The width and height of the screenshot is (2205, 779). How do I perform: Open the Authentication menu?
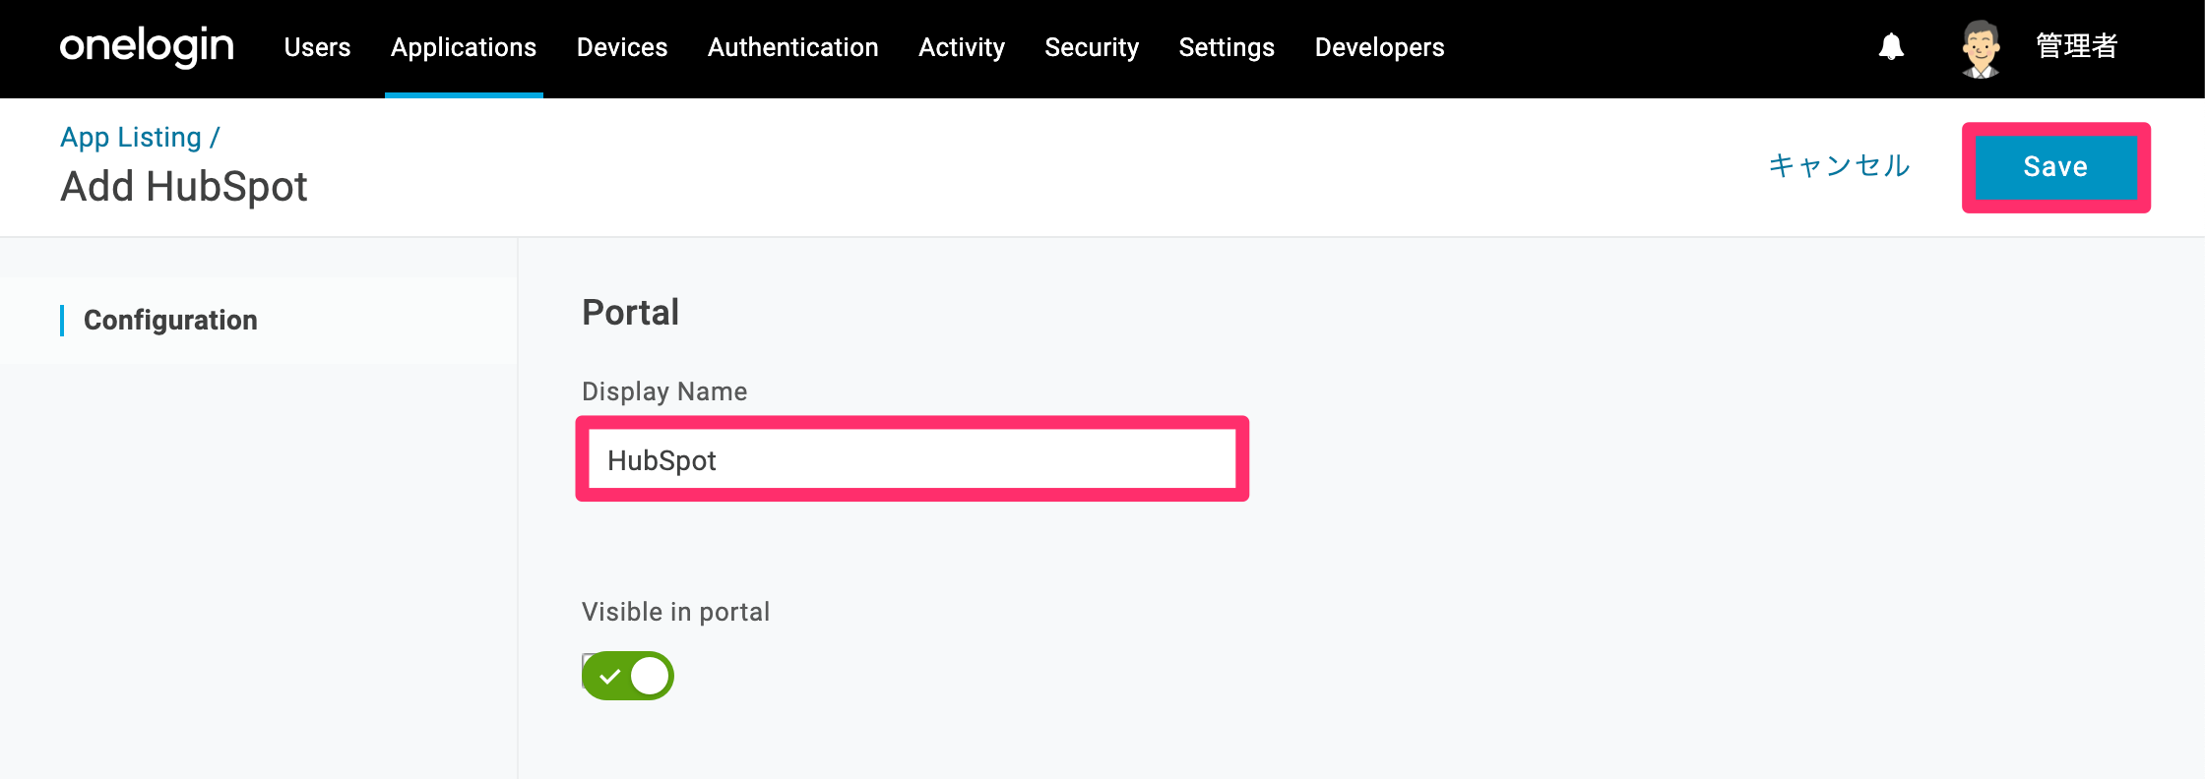coord(792,47)
